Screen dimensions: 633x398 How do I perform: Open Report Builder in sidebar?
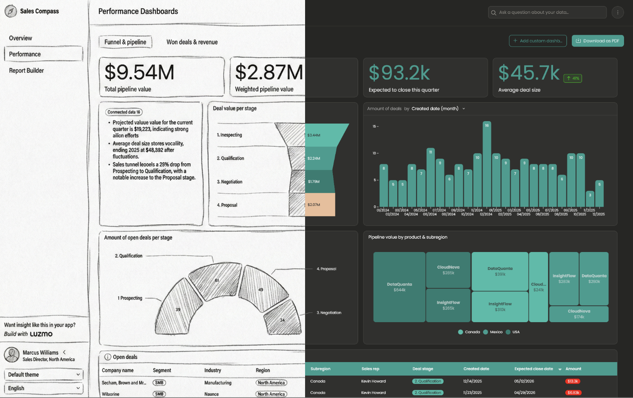point(27,71)
